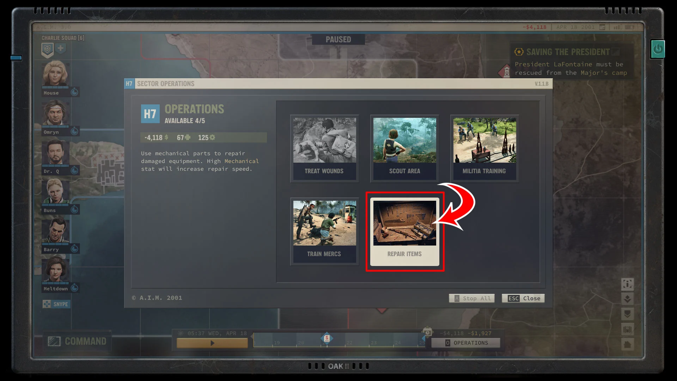Image resolution: width=677 pixels, height=381 pixels.
Task: Click the Operations button in taskbar
Action: point(466,343)
